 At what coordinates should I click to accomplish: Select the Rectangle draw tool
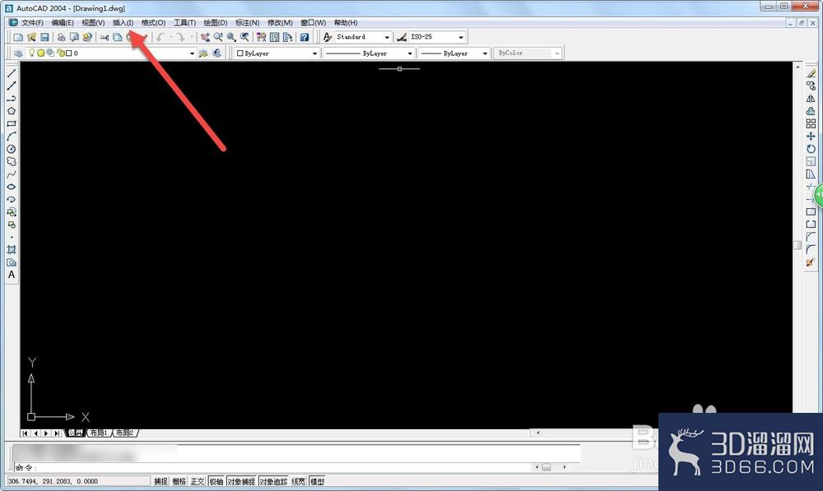point(11,124)
